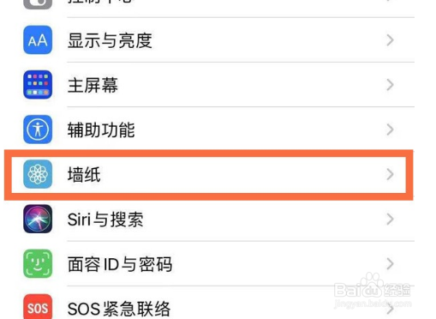Select the 主屏幕 settings entry
Image resolution: width=436 pixels, height=319 pixels.
[x=218, y=85]
